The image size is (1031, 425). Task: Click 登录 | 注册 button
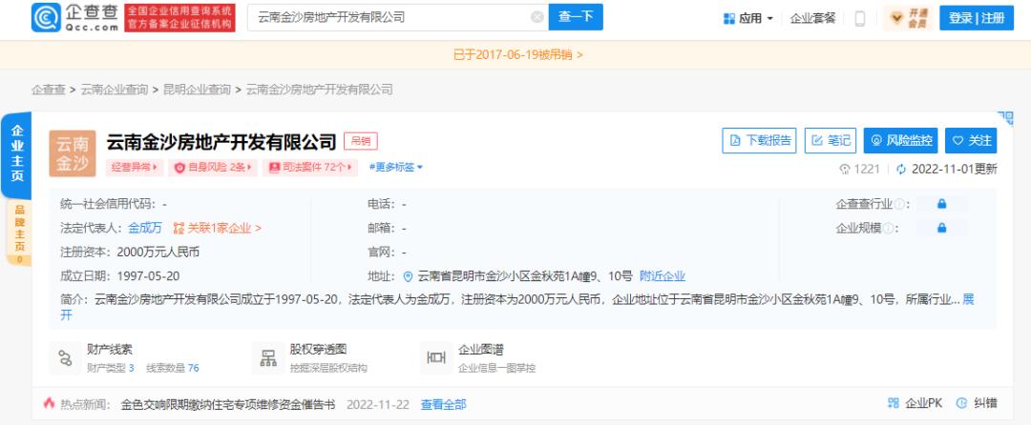[977, 18]
